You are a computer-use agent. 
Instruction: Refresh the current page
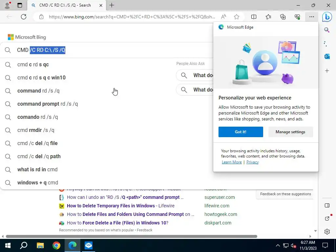pyautogui.click(x=24, y=17)
